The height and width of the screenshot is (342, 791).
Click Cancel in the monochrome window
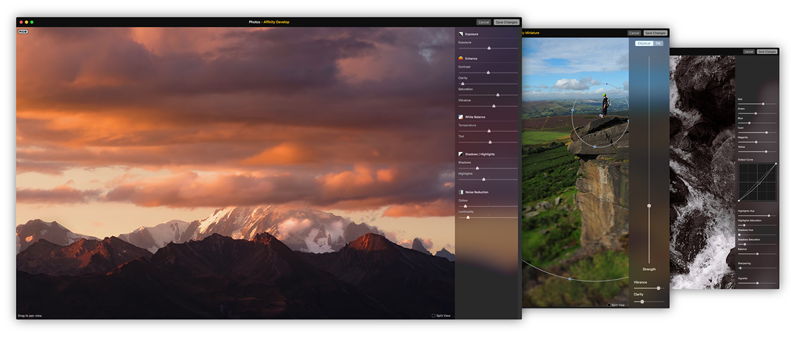(749, 51)
